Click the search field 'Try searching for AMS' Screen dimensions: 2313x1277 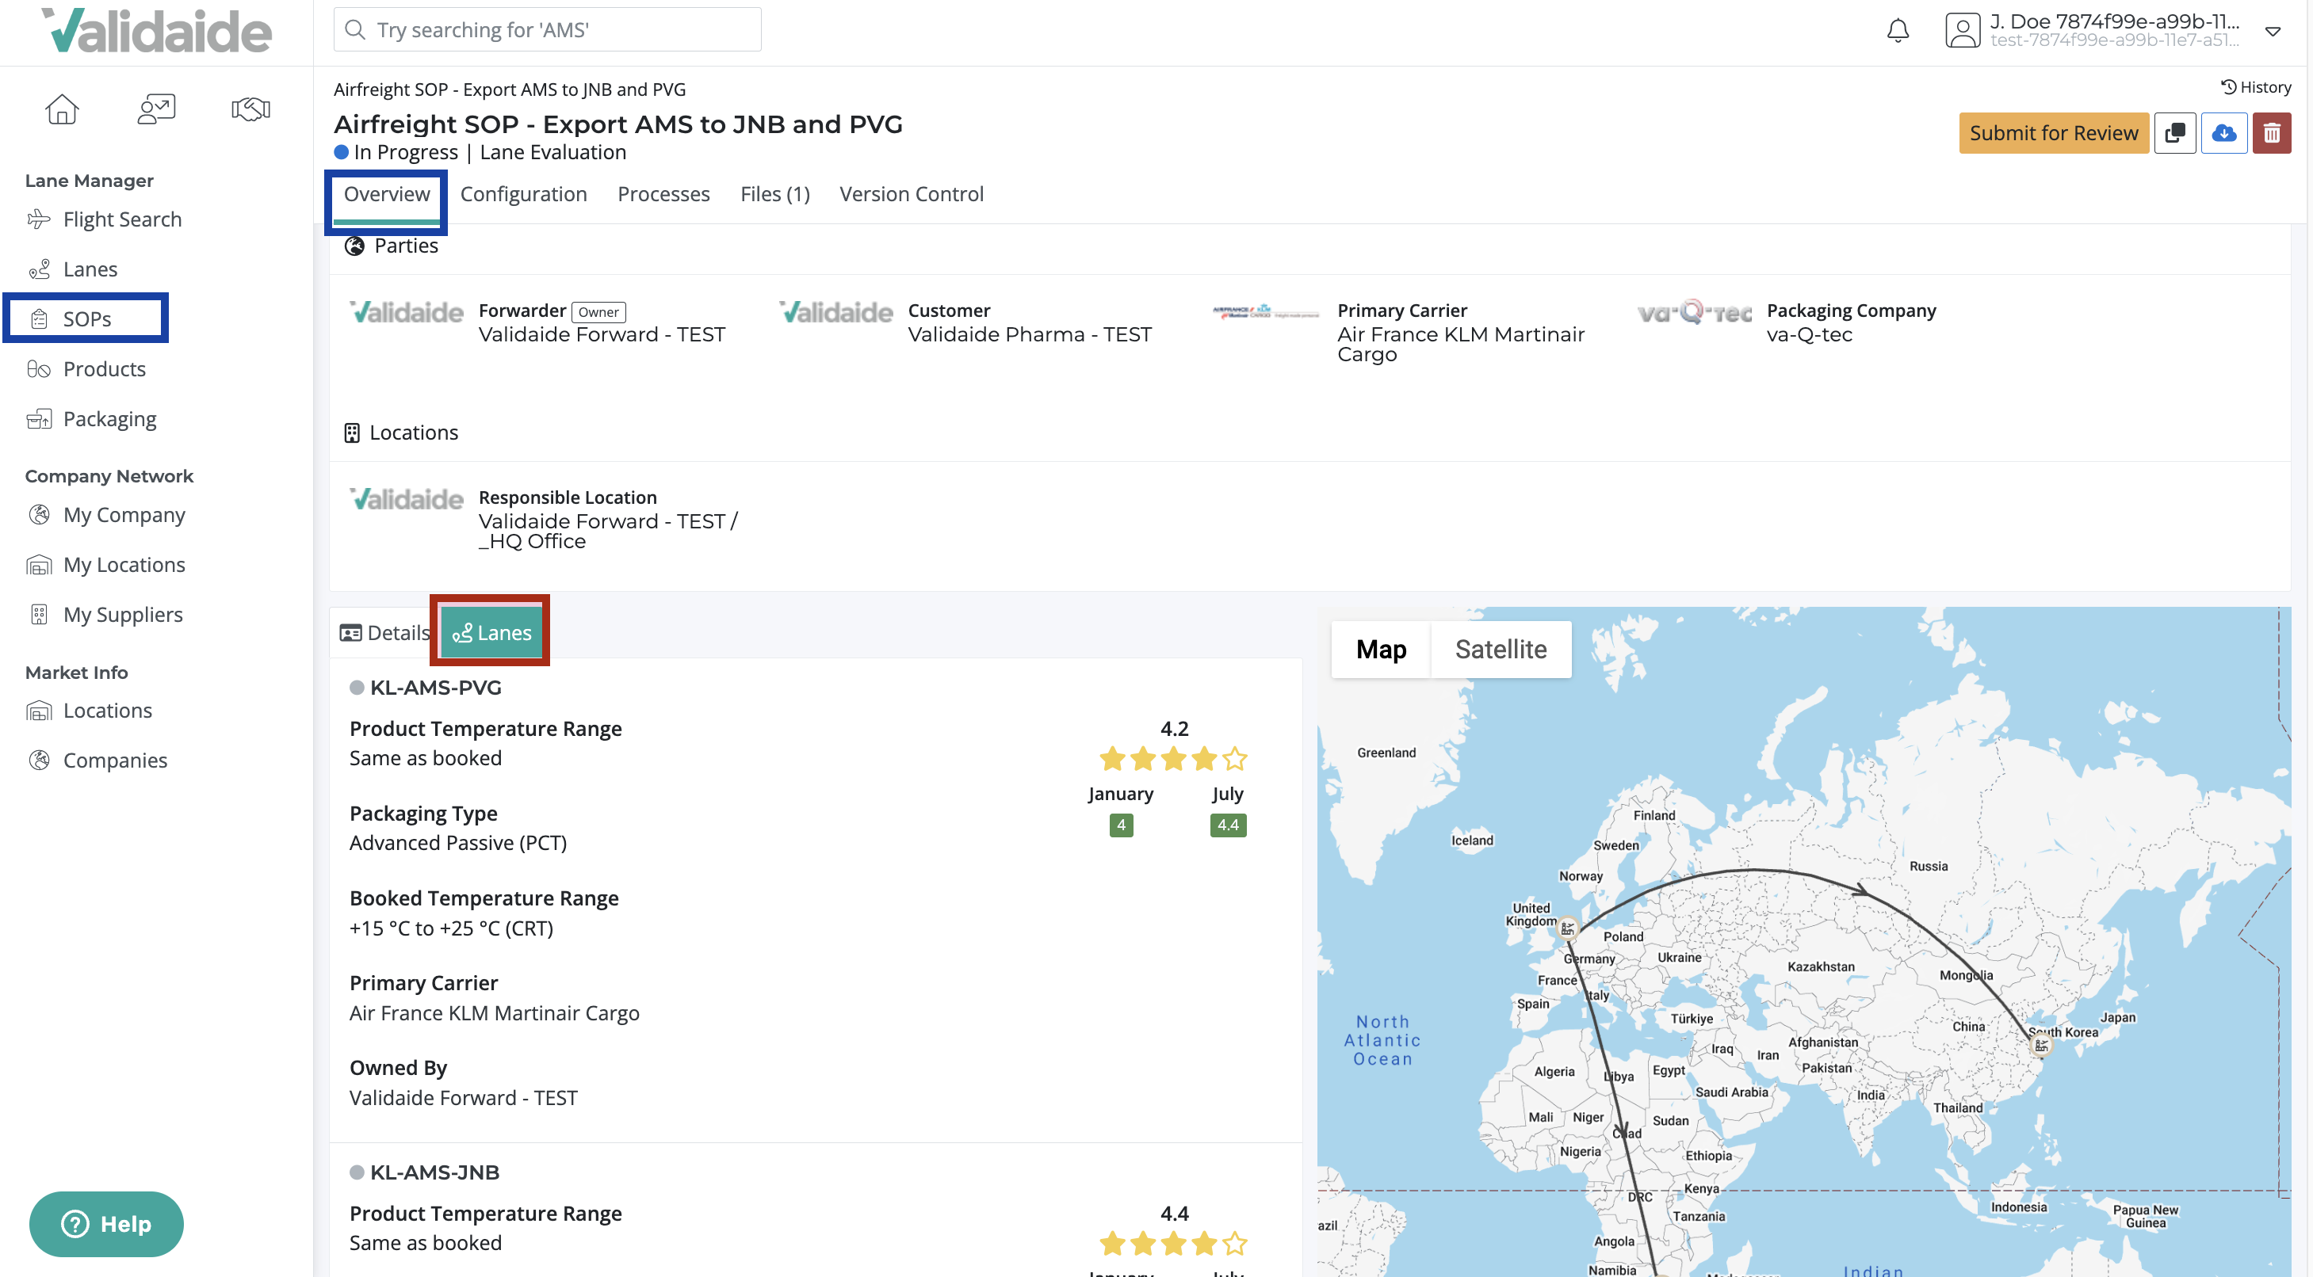click(548, 29)
